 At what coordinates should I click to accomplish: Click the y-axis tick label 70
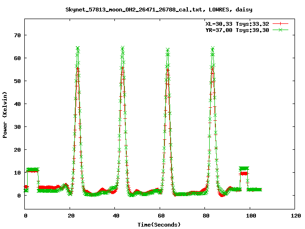17,35
